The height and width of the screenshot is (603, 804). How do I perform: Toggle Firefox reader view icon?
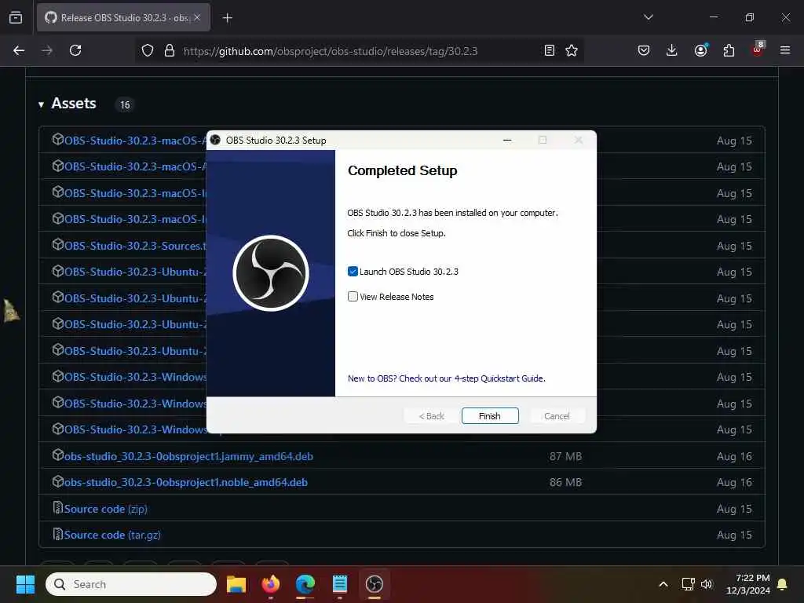coord(549,50)
